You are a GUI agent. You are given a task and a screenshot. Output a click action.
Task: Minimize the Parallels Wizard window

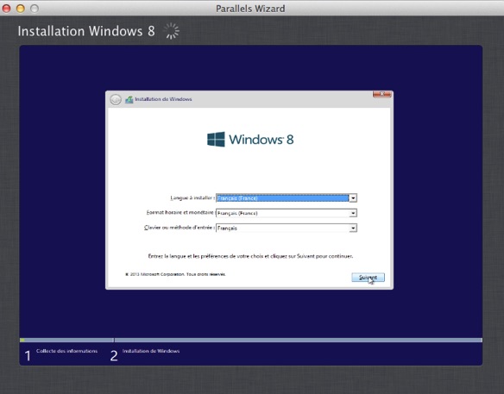pos(21,9)
